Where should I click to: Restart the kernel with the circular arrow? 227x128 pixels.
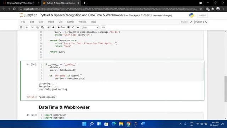tap(73, 27)
